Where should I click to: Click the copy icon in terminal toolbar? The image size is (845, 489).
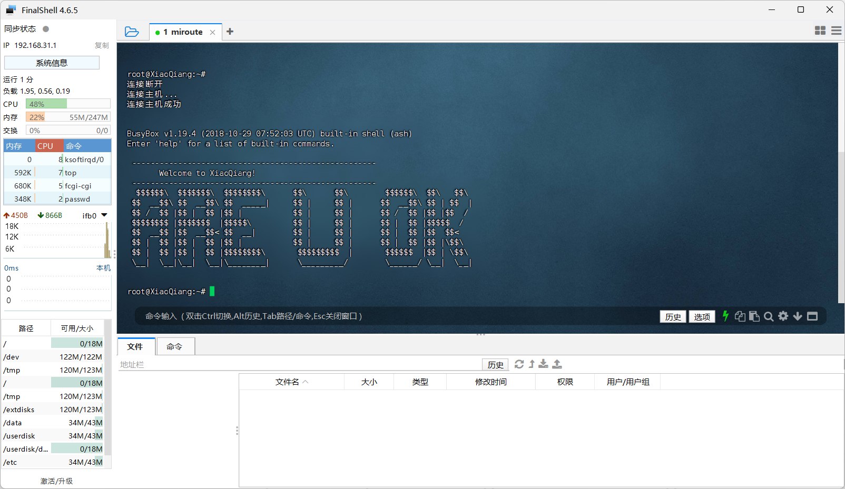(740, 316)
